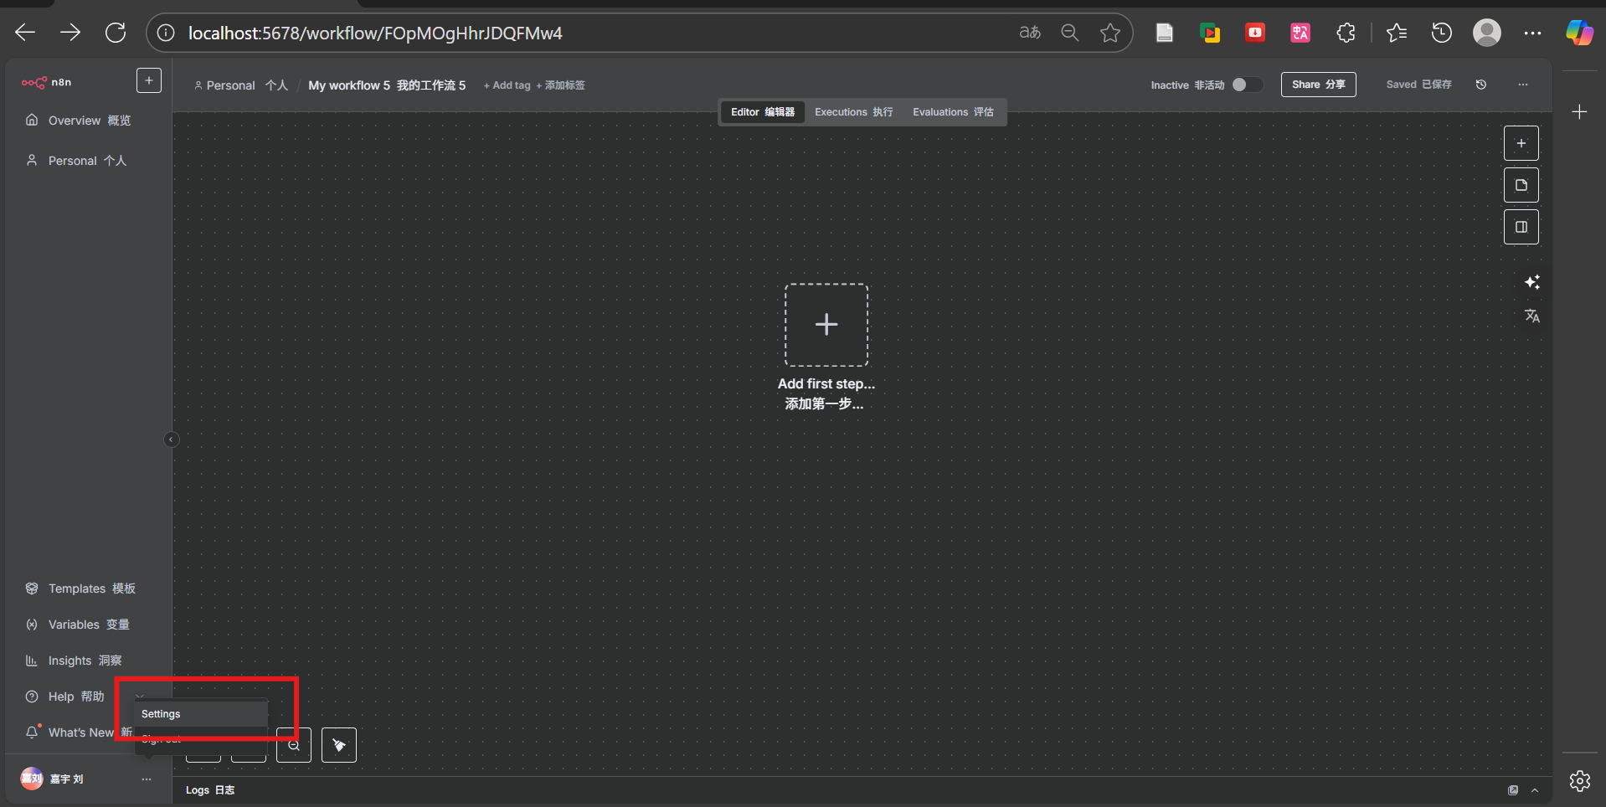Open user options next to 嘉宇 刘

(x=147, y=779)
